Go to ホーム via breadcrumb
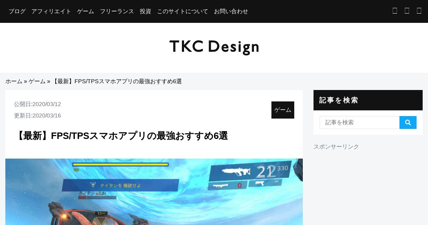The image size is (428, 225). (x=14, y=81)
